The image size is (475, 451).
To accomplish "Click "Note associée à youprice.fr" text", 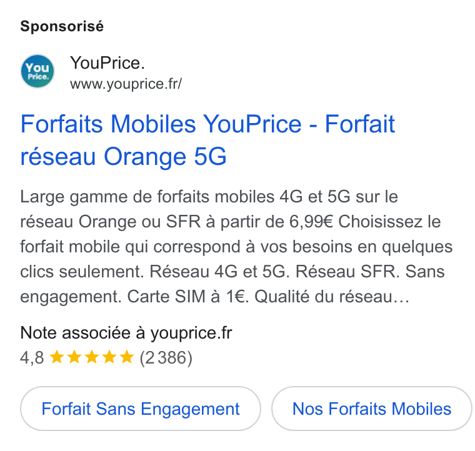I will (126, 333).
